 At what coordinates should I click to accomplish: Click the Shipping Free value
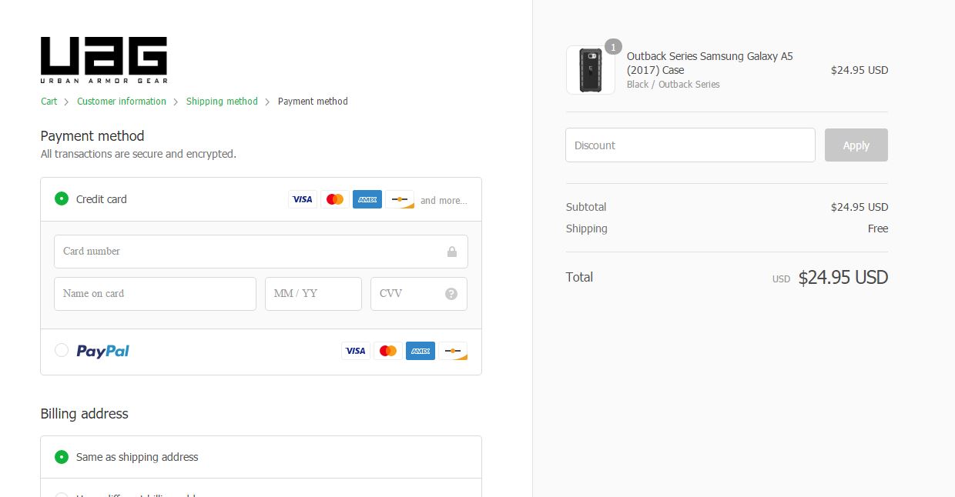click(x=878, y=228)
